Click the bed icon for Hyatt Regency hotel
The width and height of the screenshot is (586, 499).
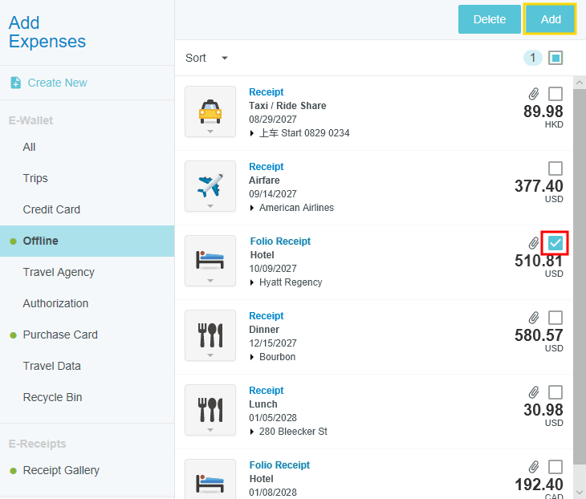210,260
